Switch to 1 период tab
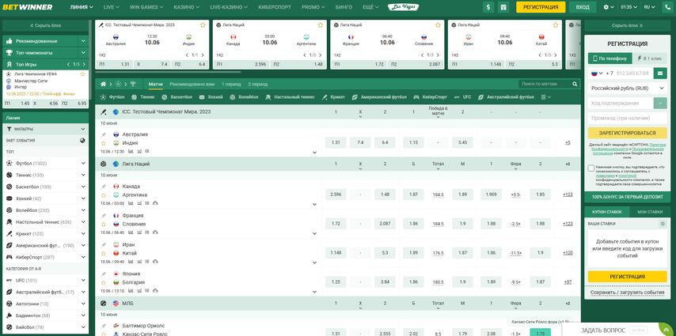676x336 pixels. pyautogui.click(x=231, y=84)
